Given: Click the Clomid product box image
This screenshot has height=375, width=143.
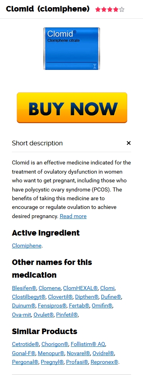Looking at the screenshot, I should coord(71,48).
